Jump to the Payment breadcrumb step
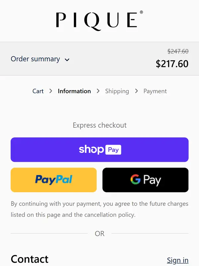The image size is (199, 266). [x=155, y=91]
